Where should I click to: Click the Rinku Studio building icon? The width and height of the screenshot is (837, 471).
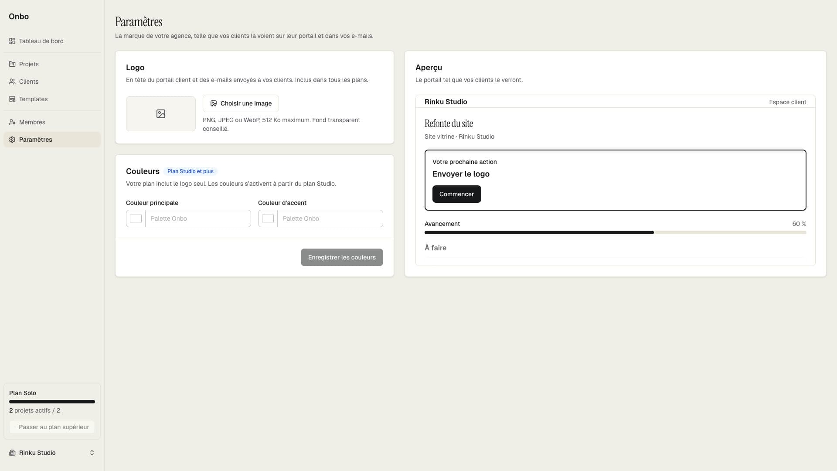pos(12,453)
